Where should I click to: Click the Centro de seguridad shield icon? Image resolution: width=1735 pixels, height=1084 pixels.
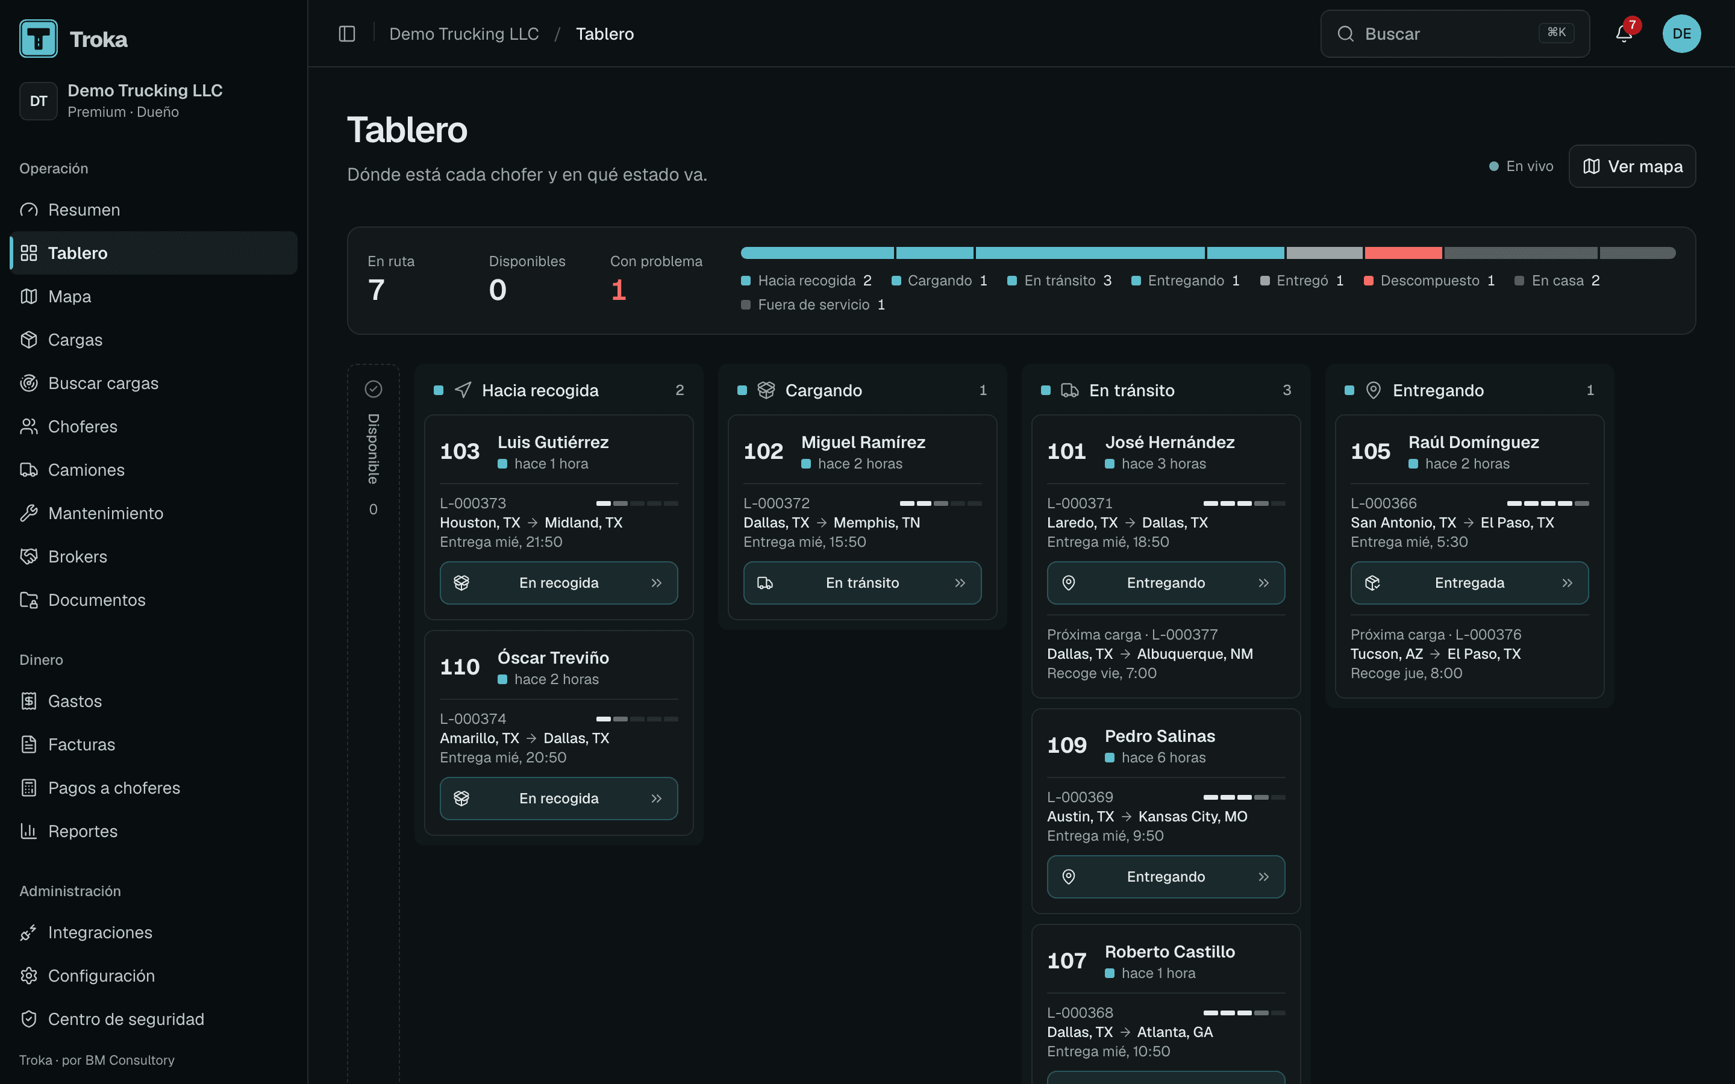(29, 1019)
